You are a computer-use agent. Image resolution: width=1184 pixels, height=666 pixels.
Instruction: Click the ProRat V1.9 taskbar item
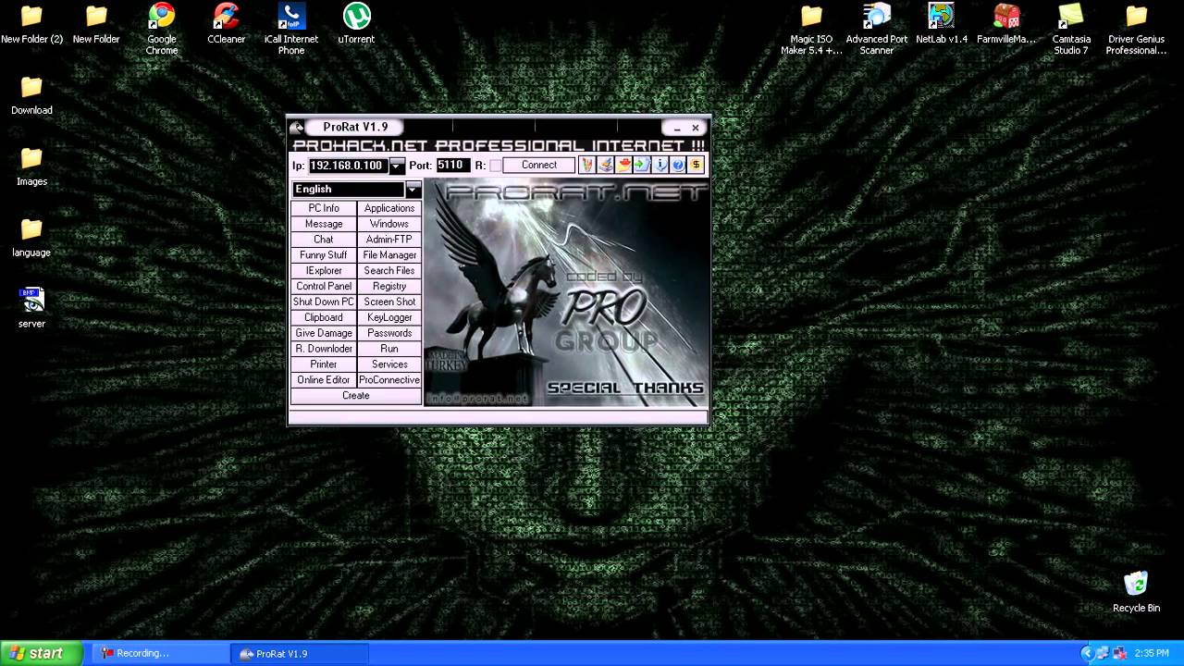(x=298, y=653)
